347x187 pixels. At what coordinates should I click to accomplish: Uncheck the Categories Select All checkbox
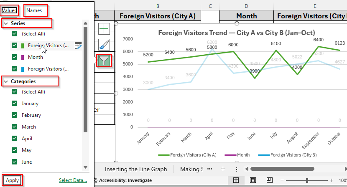14,91
